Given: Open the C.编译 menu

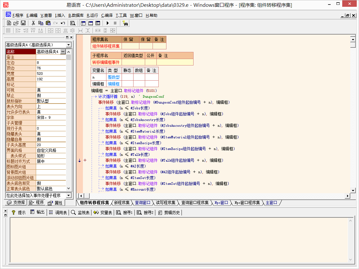Looking at the screenshot, I should tap(107, 15).
